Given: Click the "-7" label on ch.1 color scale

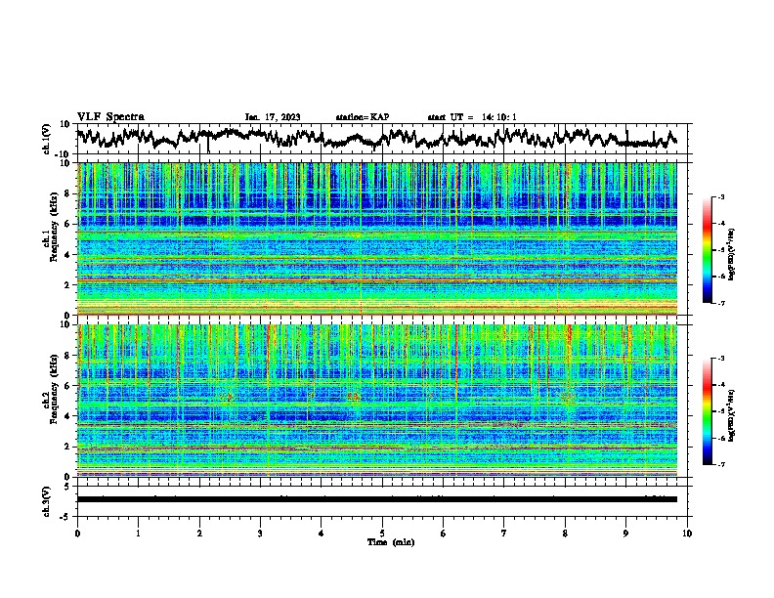Looking at the screenshot, I should [x=720, y=303].
